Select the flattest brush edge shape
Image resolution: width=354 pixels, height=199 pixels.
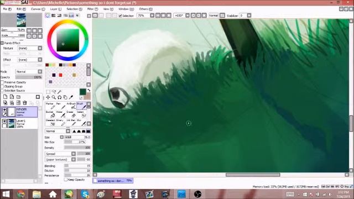coord(88,131)
